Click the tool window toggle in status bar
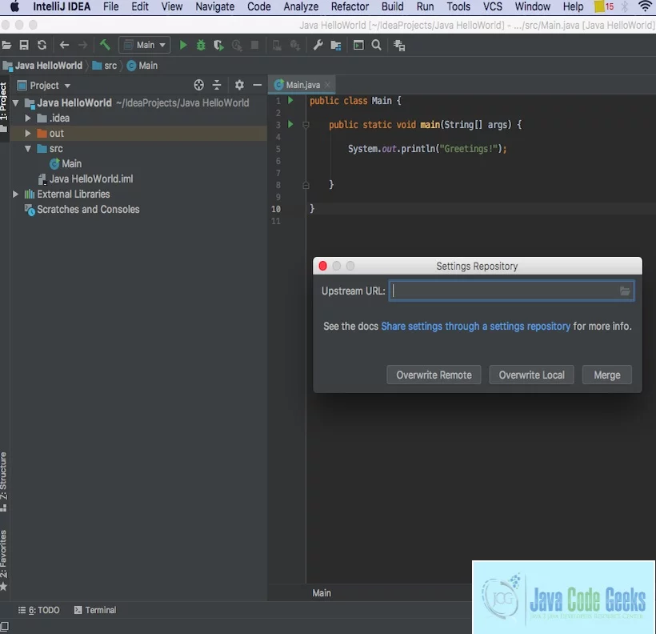The image size is (656, 634). point(4,627)
